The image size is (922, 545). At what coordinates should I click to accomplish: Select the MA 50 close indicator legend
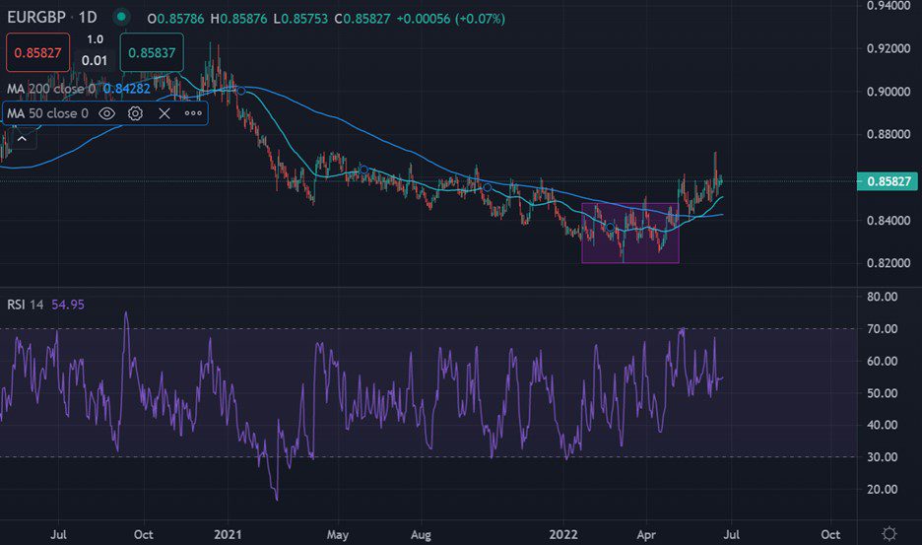48,113
